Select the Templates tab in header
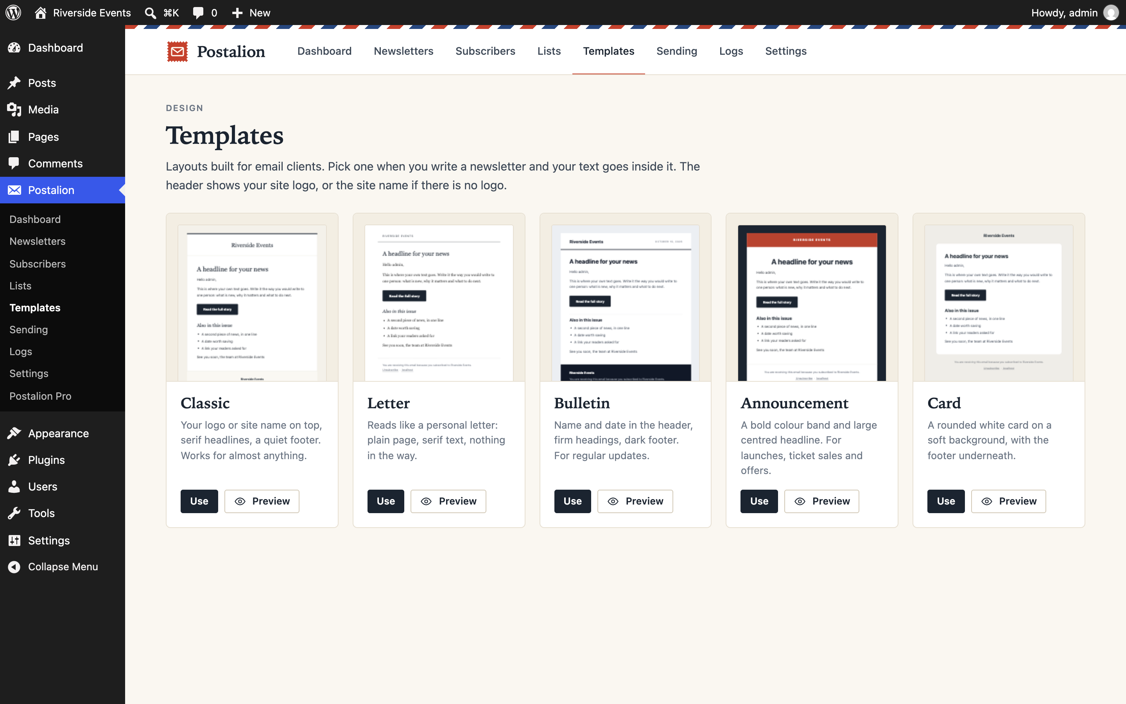Screen dimensions: 1126x704 point(609,51)
